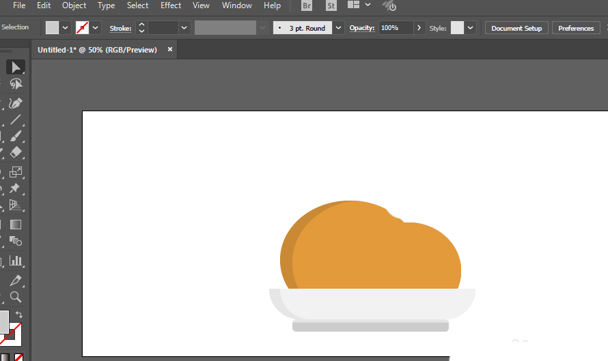Choose the Paintbrush tool
The image size is (608, 361).
point(16,136)
